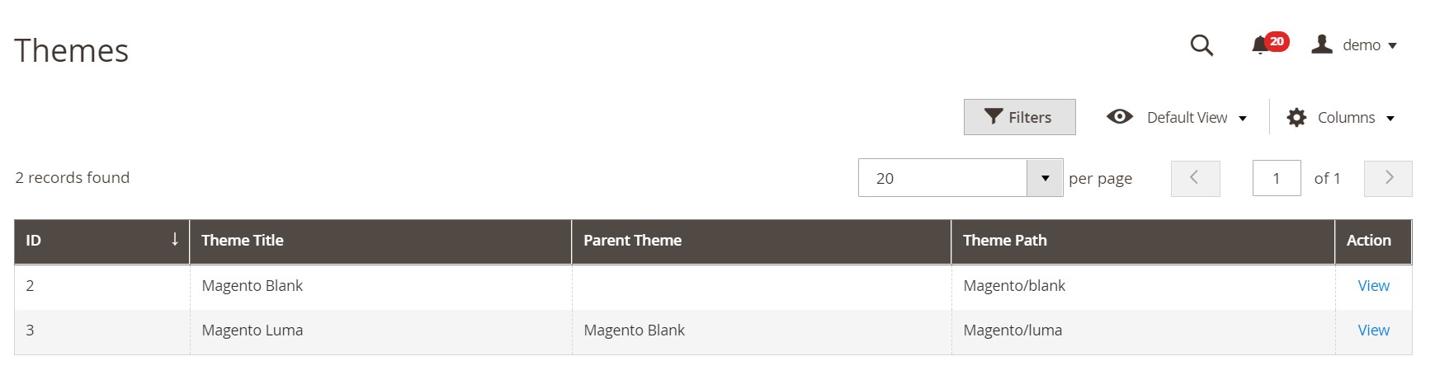Image resolution: width=1435 pixels, height=389 pixels.
Task: Click the demo user account icon
Action: (1322, 45)
